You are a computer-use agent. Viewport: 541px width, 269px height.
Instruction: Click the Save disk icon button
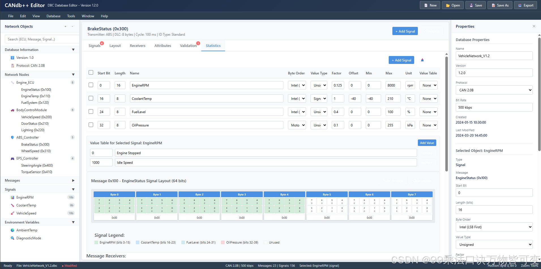pyautogui.click(x=476, y=5)
